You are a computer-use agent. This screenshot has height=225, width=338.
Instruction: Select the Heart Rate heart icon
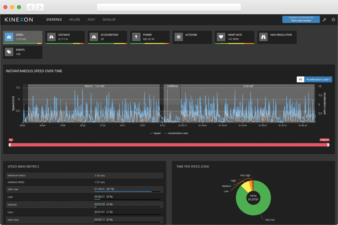[x=221, y=37]
